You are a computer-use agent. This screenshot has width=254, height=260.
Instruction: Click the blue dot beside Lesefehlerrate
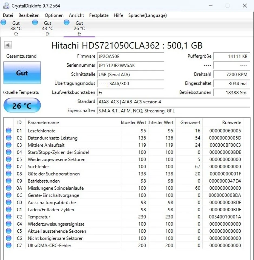(8, 131)
